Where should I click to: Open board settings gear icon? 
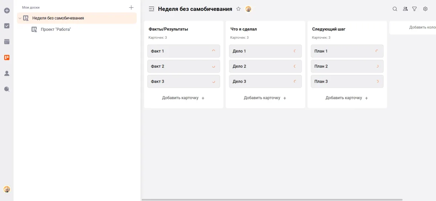coord(425,9)
